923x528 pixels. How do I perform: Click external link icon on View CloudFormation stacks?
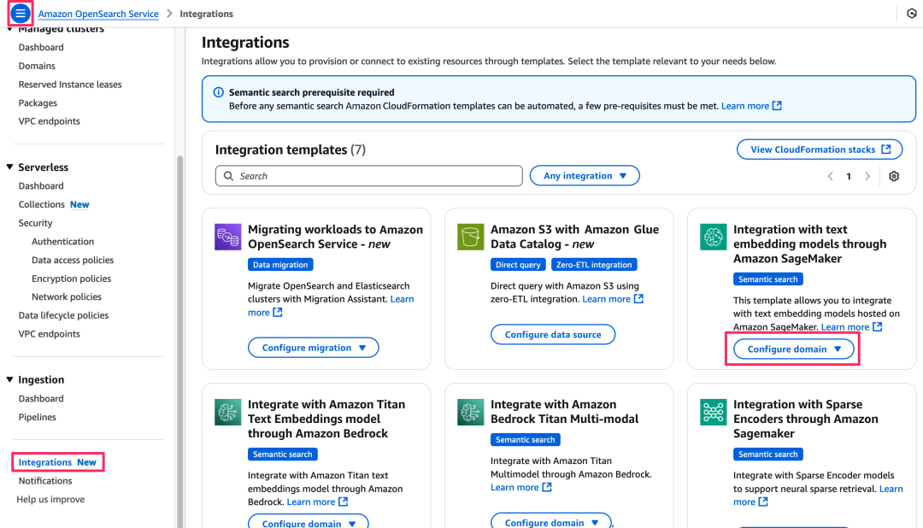tap(886, 150)
